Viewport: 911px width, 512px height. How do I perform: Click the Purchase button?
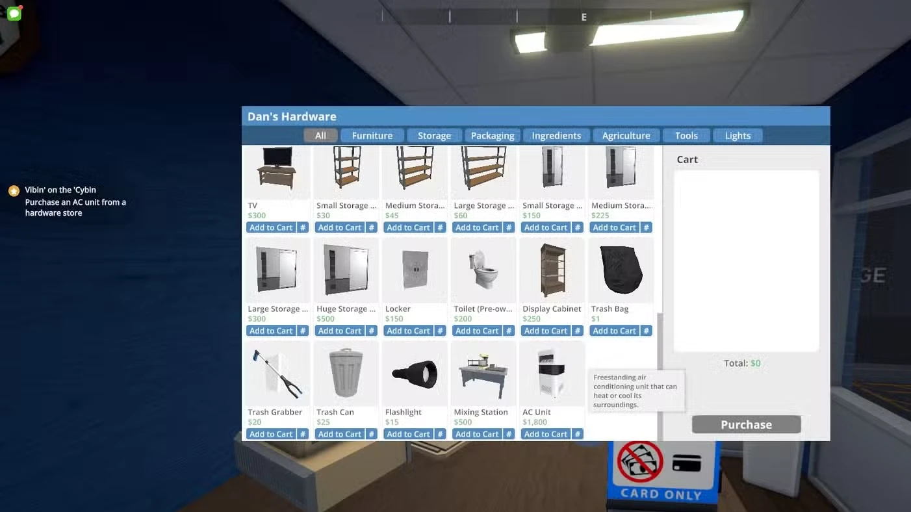pos(746,424)
